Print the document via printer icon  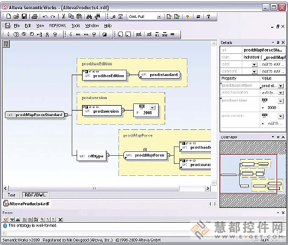click(35, 16)
